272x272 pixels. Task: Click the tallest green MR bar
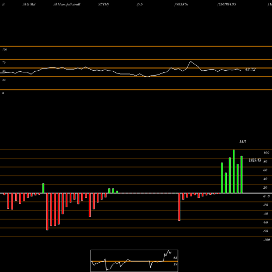pos(234,171)
